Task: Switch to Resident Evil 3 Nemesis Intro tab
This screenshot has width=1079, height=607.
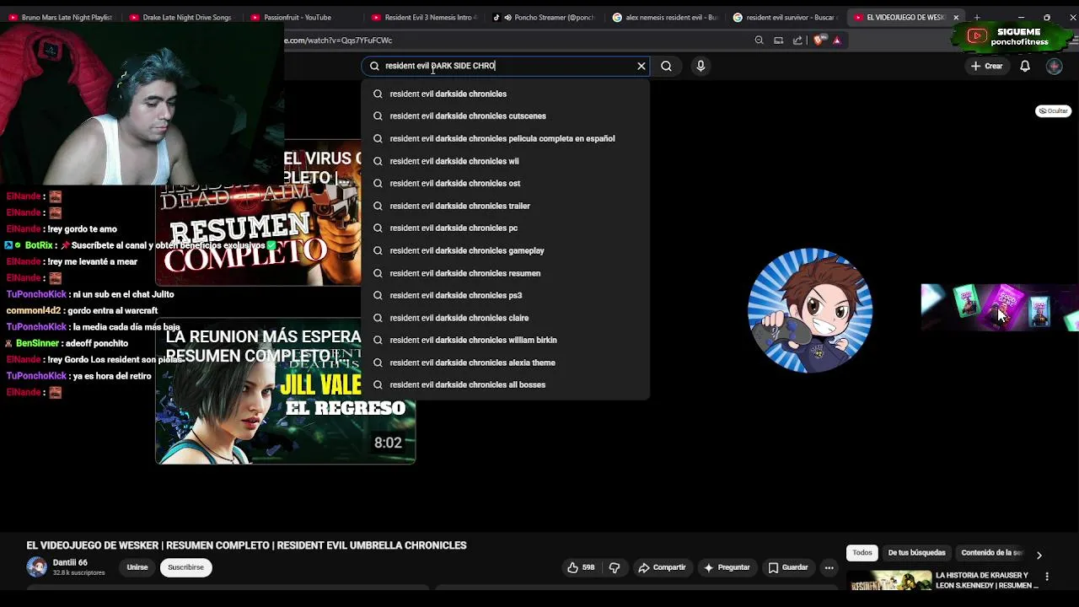Action: pyautogui.click(x=423, y=17)
